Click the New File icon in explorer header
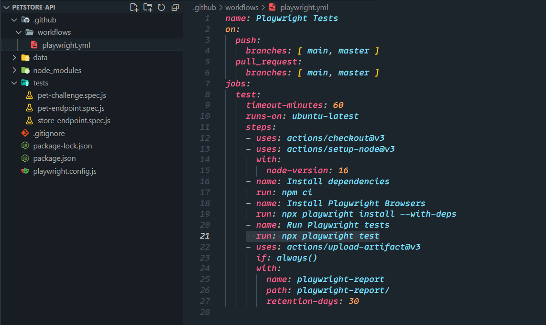Viewport: 546px width, 325px height. pyautogui.click(x=134, y=7)
